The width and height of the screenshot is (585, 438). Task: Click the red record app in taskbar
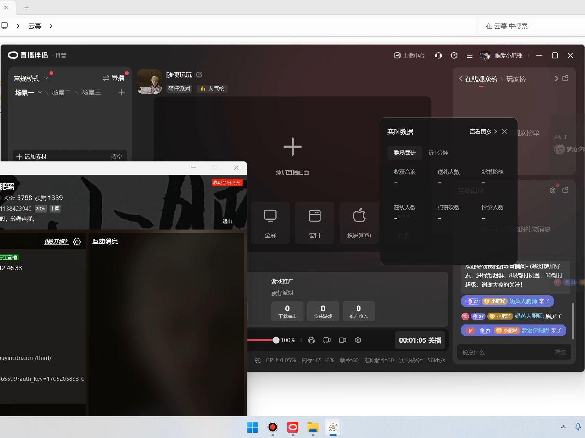[273, 427]
